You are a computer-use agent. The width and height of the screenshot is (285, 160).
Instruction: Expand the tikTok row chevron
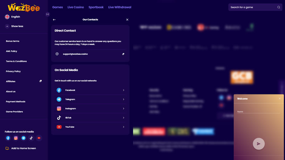point(124,118)
